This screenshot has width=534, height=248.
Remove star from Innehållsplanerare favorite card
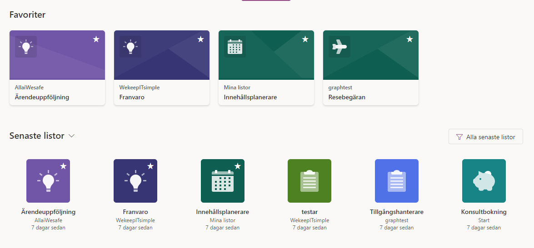click(305, 39)
